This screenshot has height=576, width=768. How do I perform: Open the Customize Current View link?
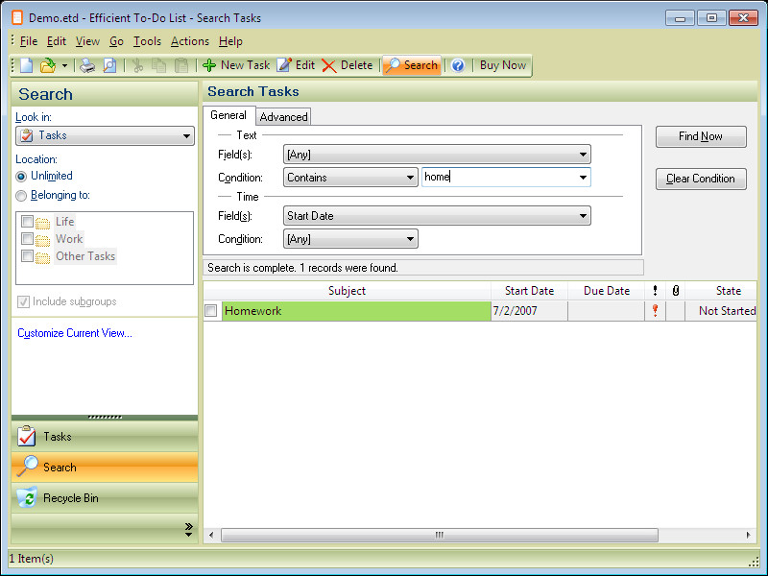coord(75,333)
